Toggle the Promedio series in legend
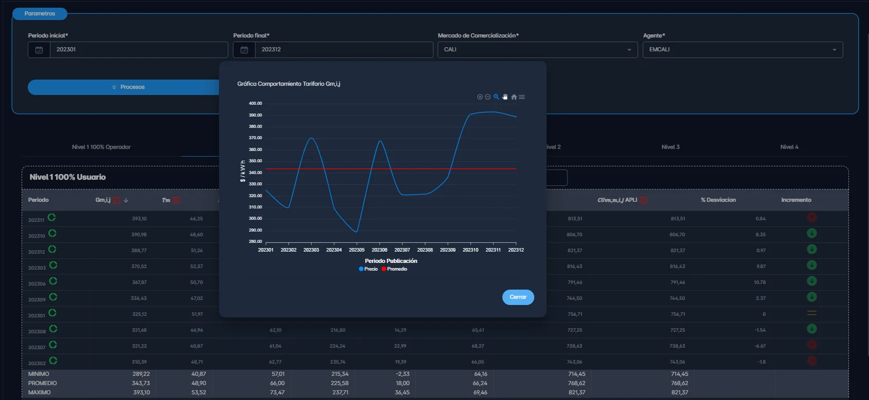The width and height of the screenshot is (869, 400). (394, 269)
